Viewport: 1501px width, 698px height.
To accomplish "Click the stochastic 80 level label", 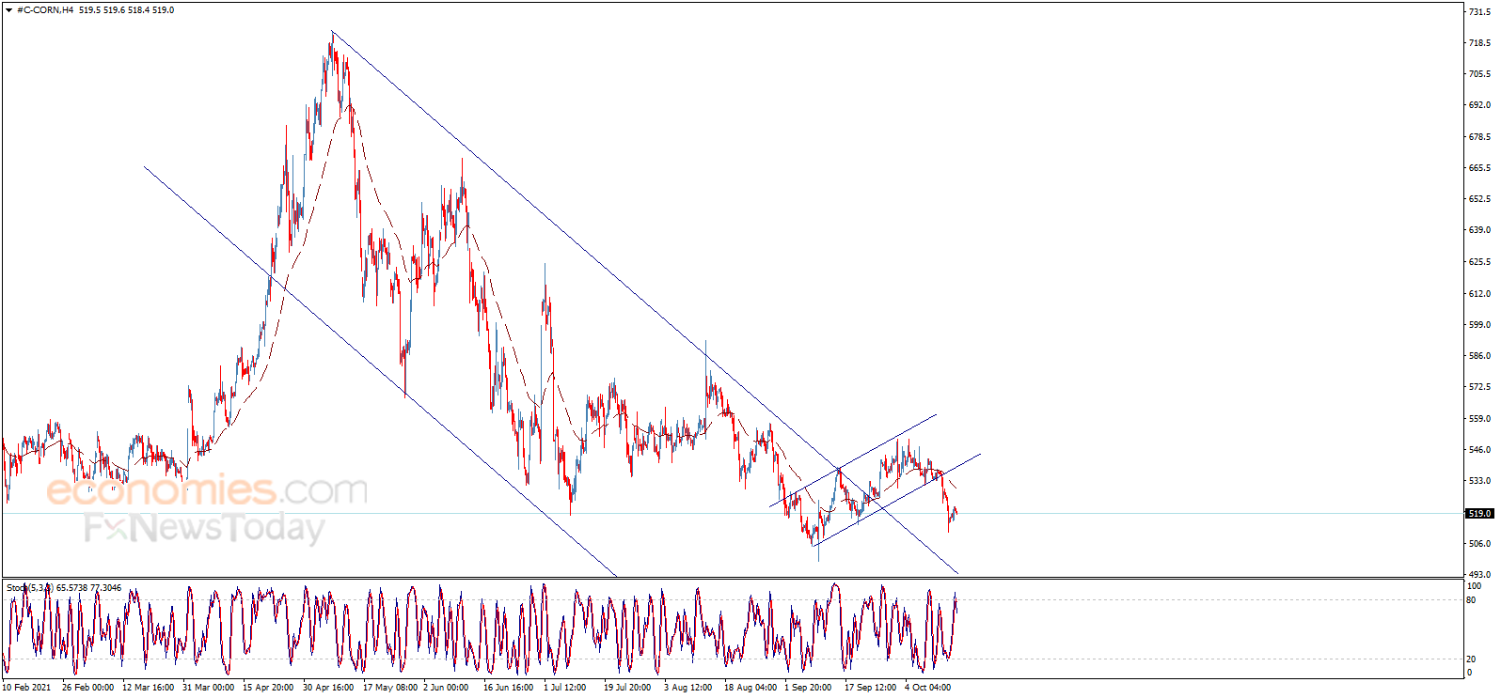I will [1472, 599].
